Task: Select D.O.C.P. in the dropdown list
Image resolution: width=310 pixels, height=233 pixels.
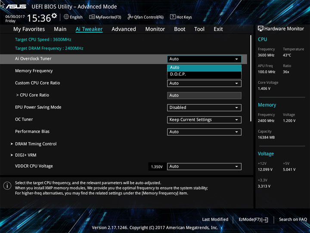Action: pos(204,75)
